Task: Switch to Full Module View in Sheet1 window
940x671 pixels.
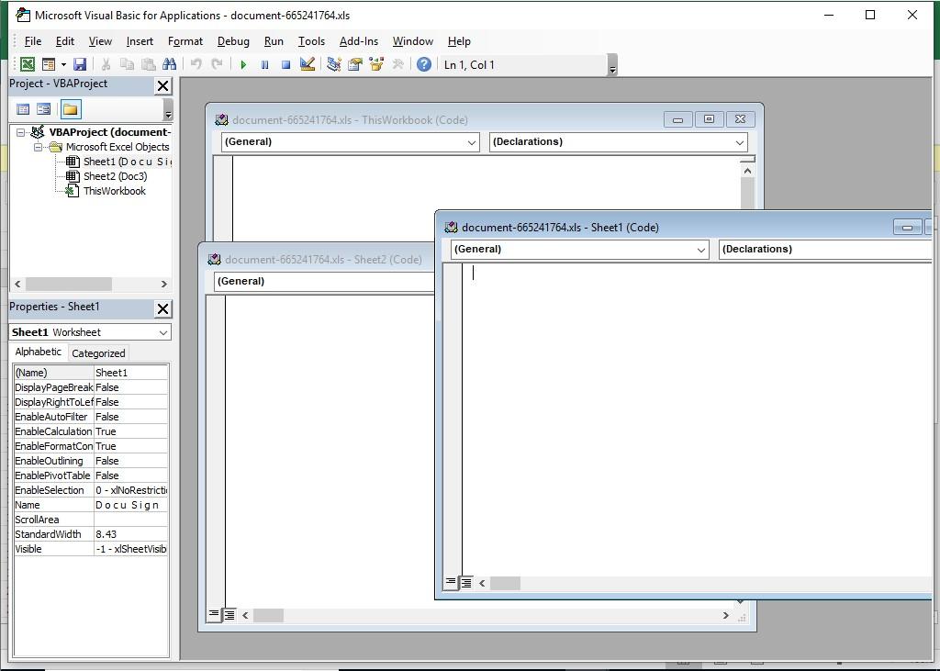Action: point(466,583)
